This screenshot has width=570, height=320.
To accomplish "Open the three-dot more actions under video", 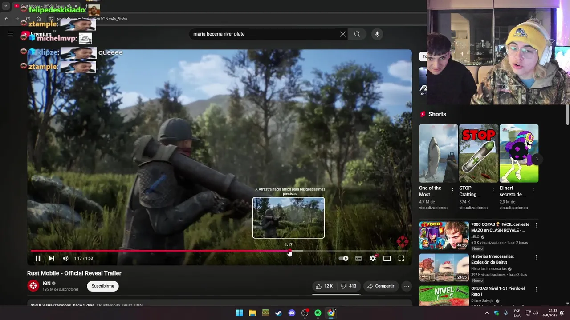I will click(407, 286).
